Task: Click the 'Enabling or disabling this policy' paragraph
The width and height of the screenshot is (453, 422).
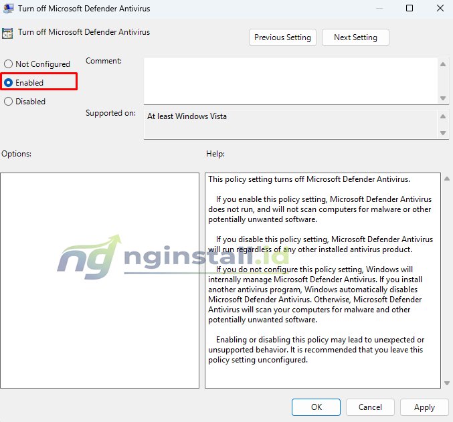Action: (316, 350)
